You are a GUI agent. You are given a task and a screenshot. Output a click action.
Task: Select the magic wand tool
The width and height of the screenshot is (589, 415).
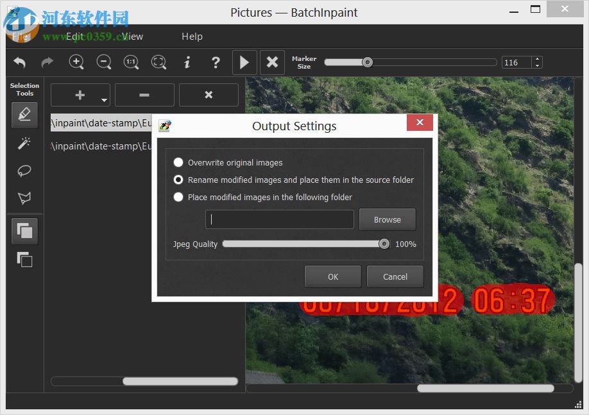point(24,143)
